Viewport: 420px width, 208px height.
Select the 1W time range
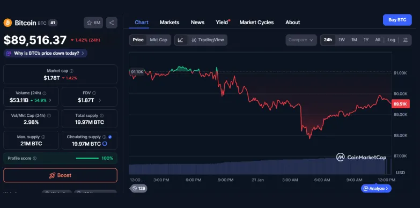pyautogui.click(x=342, y=40)
